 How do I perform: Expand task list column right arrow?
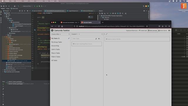104,34
